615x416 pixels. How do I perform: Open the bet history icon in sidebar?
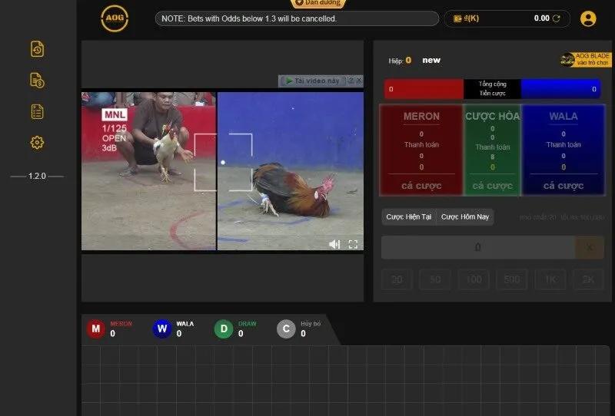click(37, 49)
